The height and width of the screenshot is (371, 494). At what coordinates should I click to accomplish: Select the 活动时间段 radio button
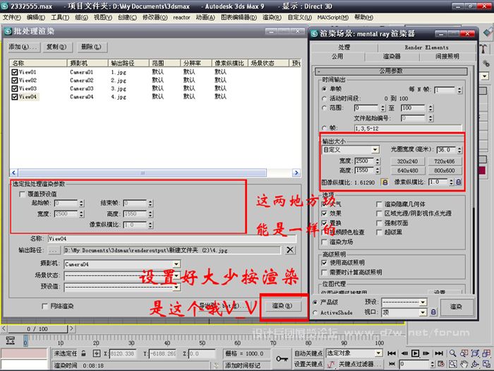click(324, 99)
